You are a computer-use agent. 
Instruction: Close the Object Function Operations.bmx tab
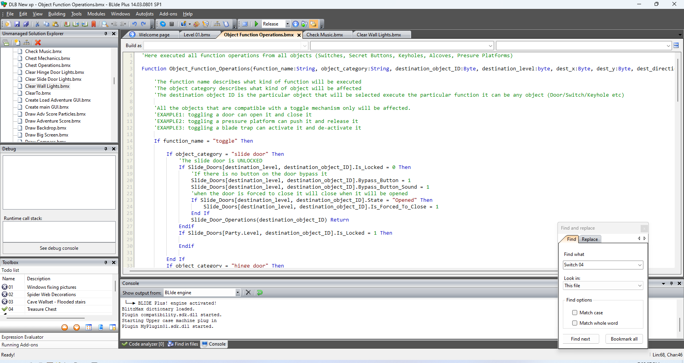[299, 35]
